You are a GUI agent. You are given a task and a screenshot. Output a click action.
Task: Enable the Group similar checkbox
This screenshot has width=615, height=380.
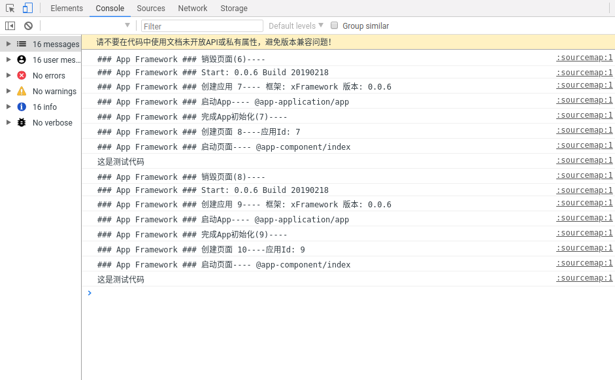tap(335, 26)
